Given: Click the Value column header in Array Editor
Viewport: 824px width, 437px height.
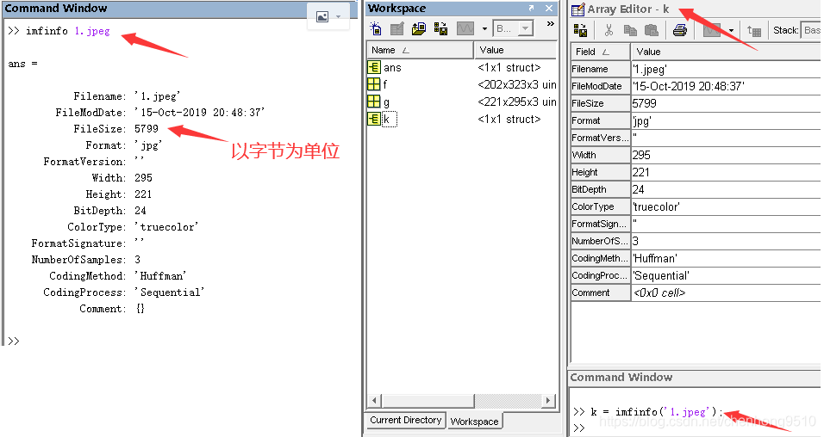Looking at the screenshot, I should [x=726, y=52].
